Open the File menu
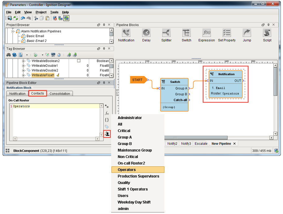Image resolution: width=283 pixels, height=214 pixels. [9, 12]
